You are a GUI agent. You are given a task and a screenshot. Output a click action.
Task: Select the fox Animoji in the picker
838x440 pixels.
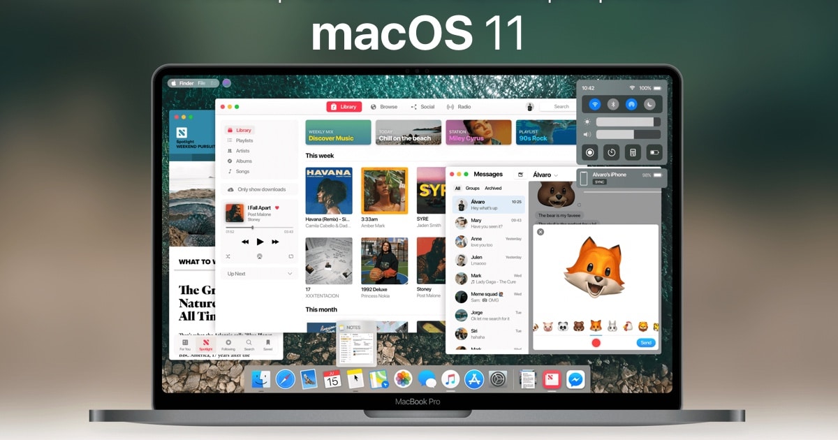coord(596,326)
